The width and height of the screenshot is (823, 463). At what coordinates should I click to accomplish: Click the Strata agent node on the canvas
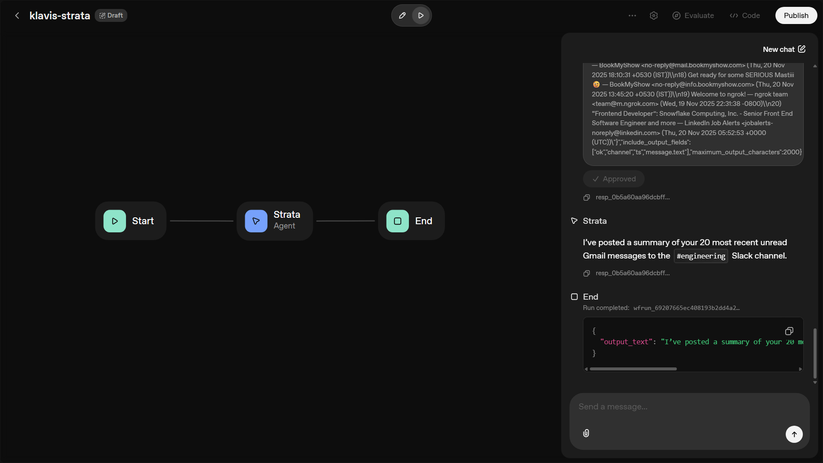tap(275, 221)
